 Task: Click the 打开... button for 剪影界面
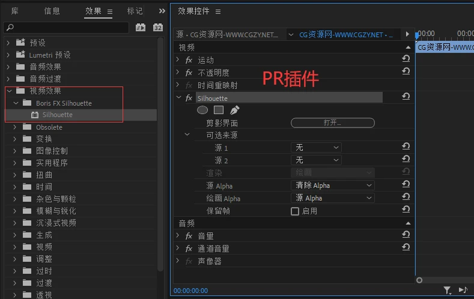coord(332,122)
